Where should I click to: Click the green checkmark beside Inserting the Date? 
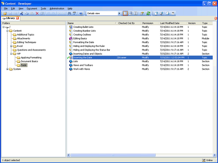coord(68,57)
